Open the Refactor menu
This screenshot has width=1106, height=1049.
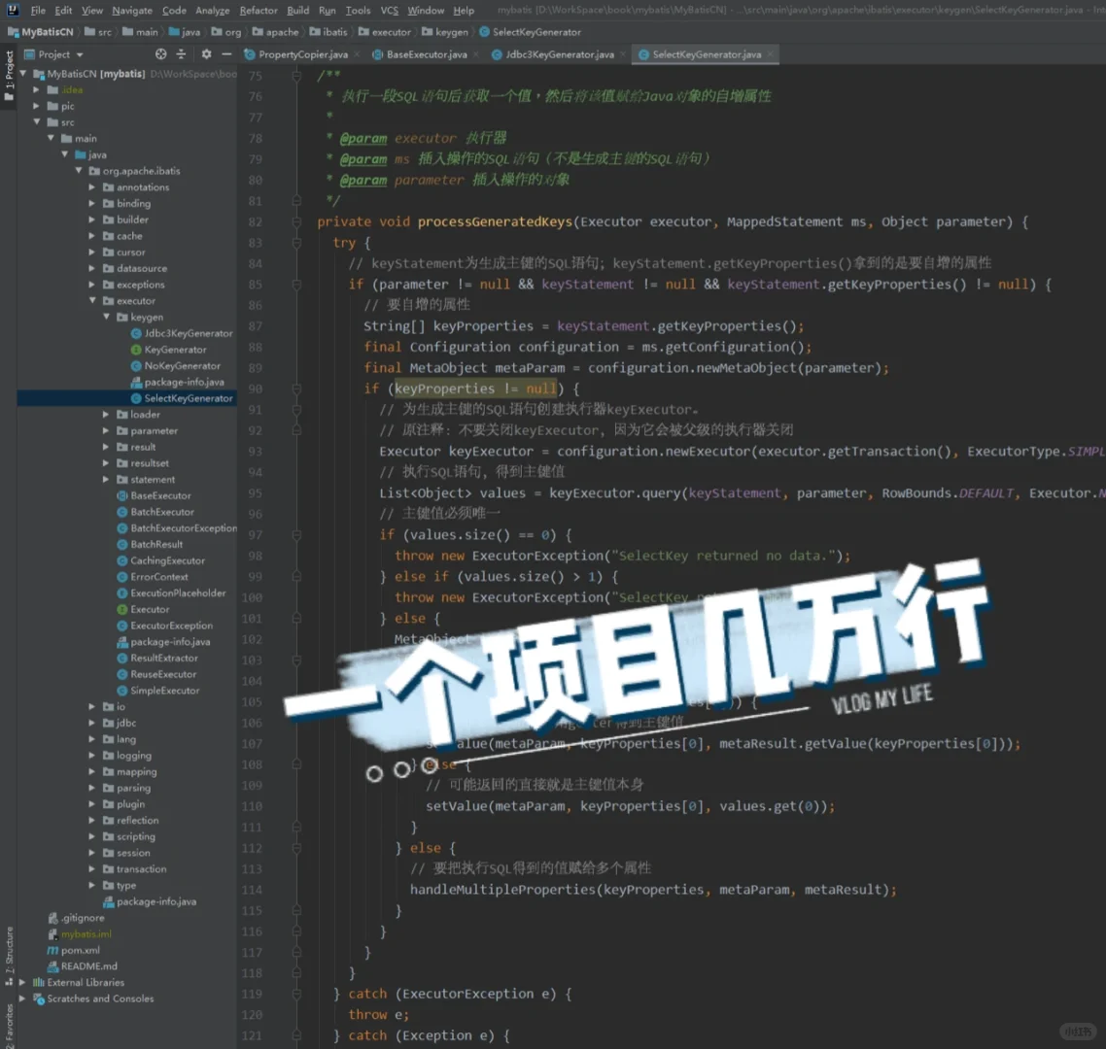(259, 10)
